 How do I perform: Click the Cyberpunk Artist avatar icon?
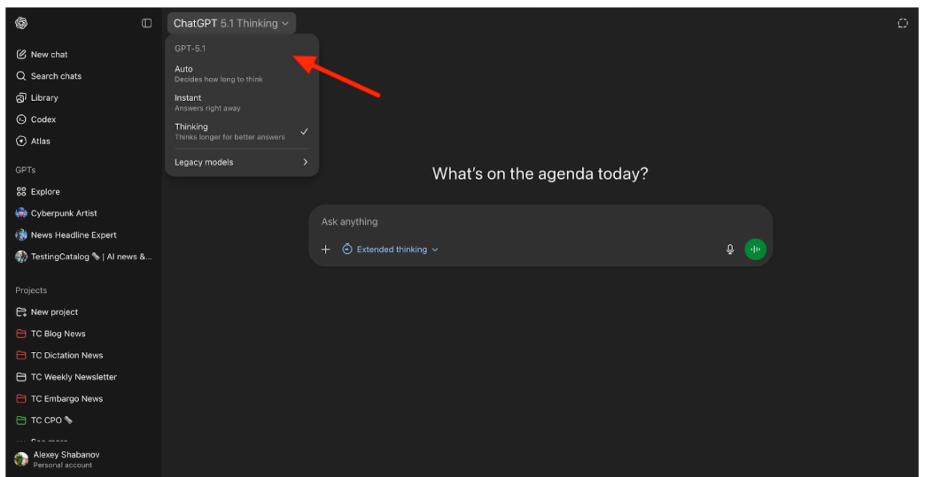coord(21,213)
